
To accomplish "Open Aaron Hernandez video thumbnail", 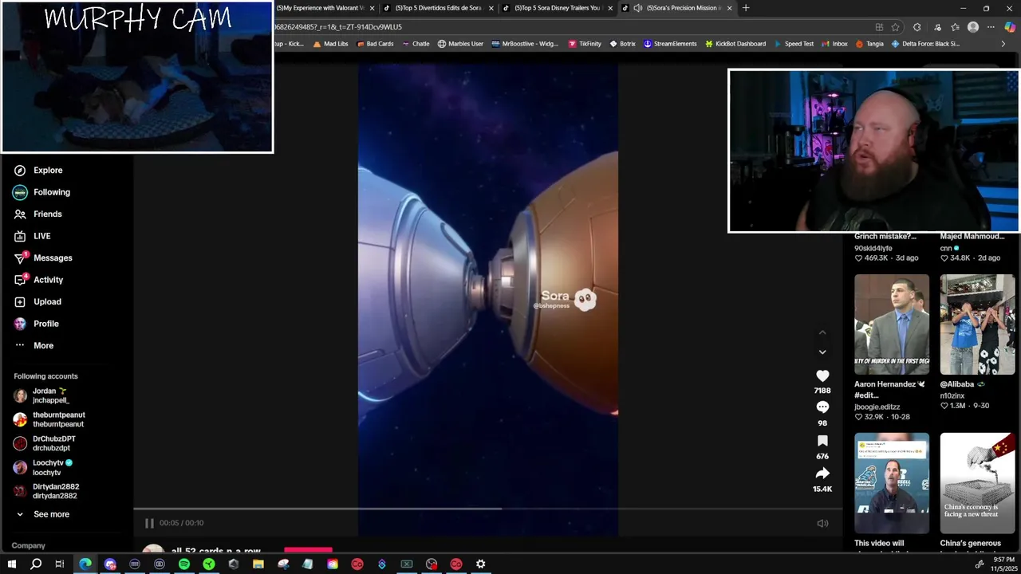I will (x=892, y=324).
